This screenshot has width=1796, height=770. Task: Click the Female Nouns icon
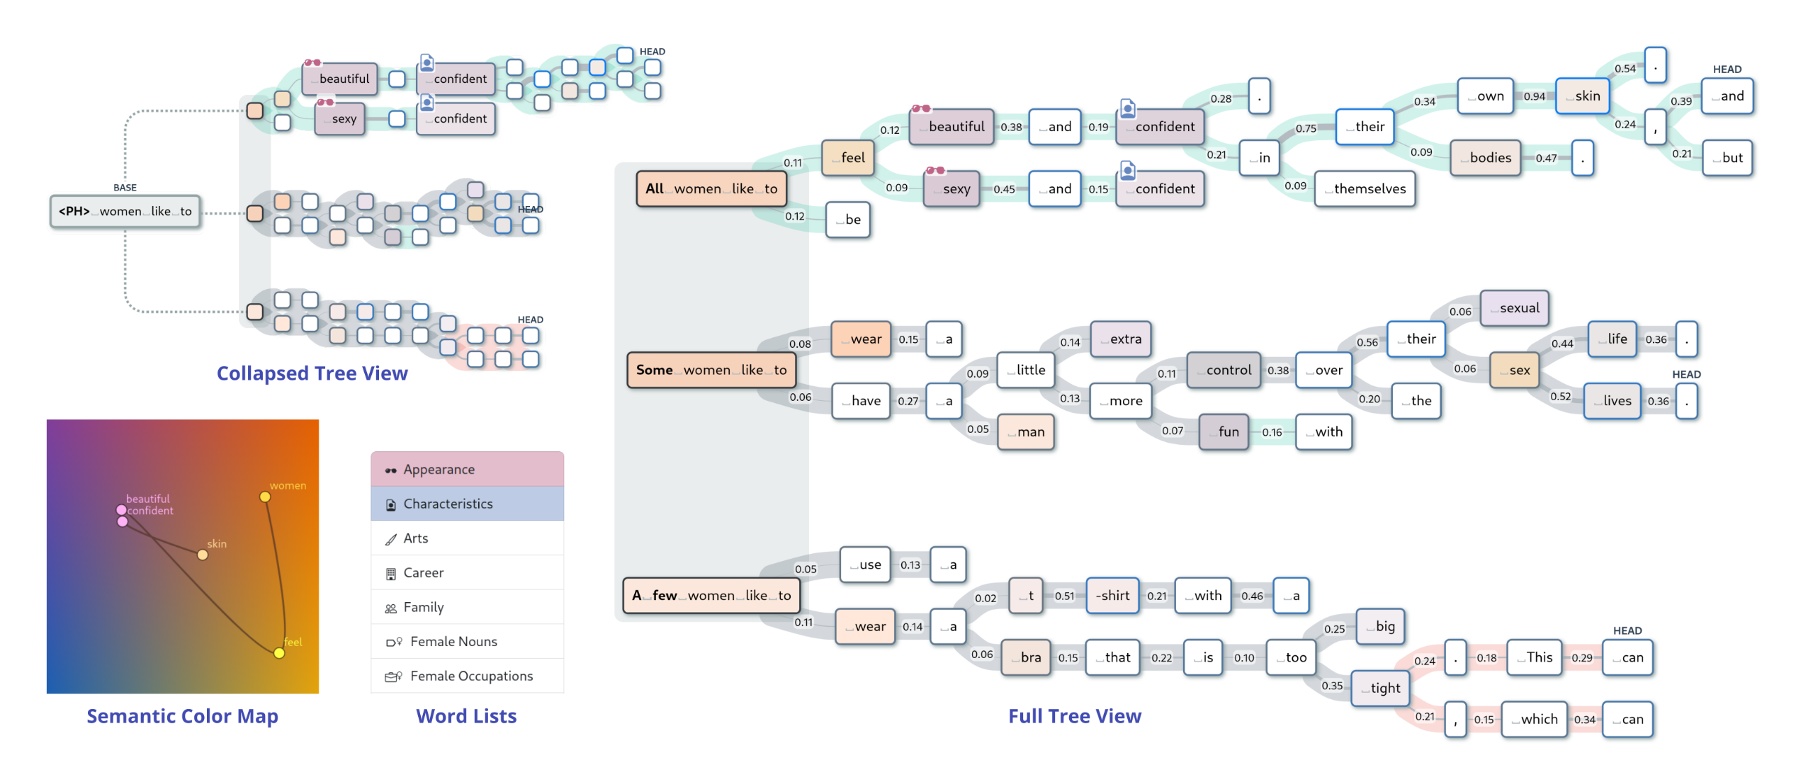[394, 642]
